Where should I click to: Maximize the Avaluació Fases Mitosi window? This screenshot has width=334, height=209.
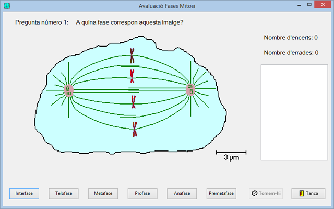pos(309,5)
